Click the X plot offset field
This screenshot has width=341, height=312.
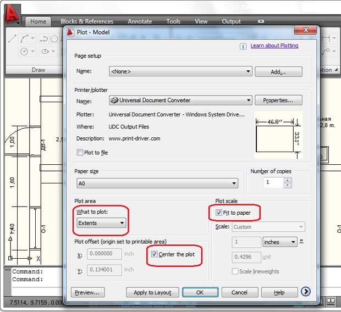point(105,254)
